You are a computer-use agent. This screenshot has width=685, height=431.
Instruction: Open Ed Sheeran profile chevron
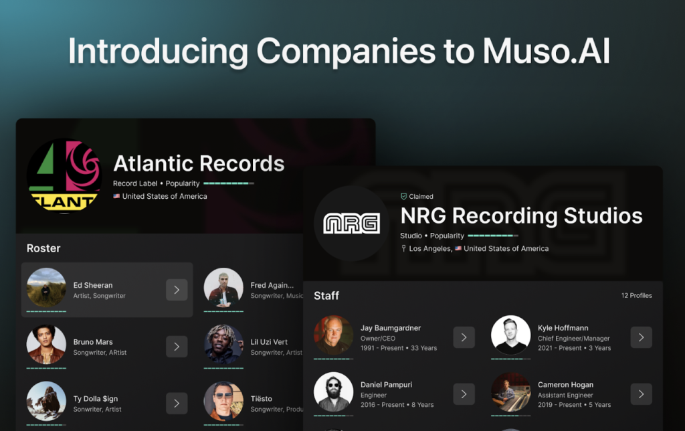click(x=177, y=290)
